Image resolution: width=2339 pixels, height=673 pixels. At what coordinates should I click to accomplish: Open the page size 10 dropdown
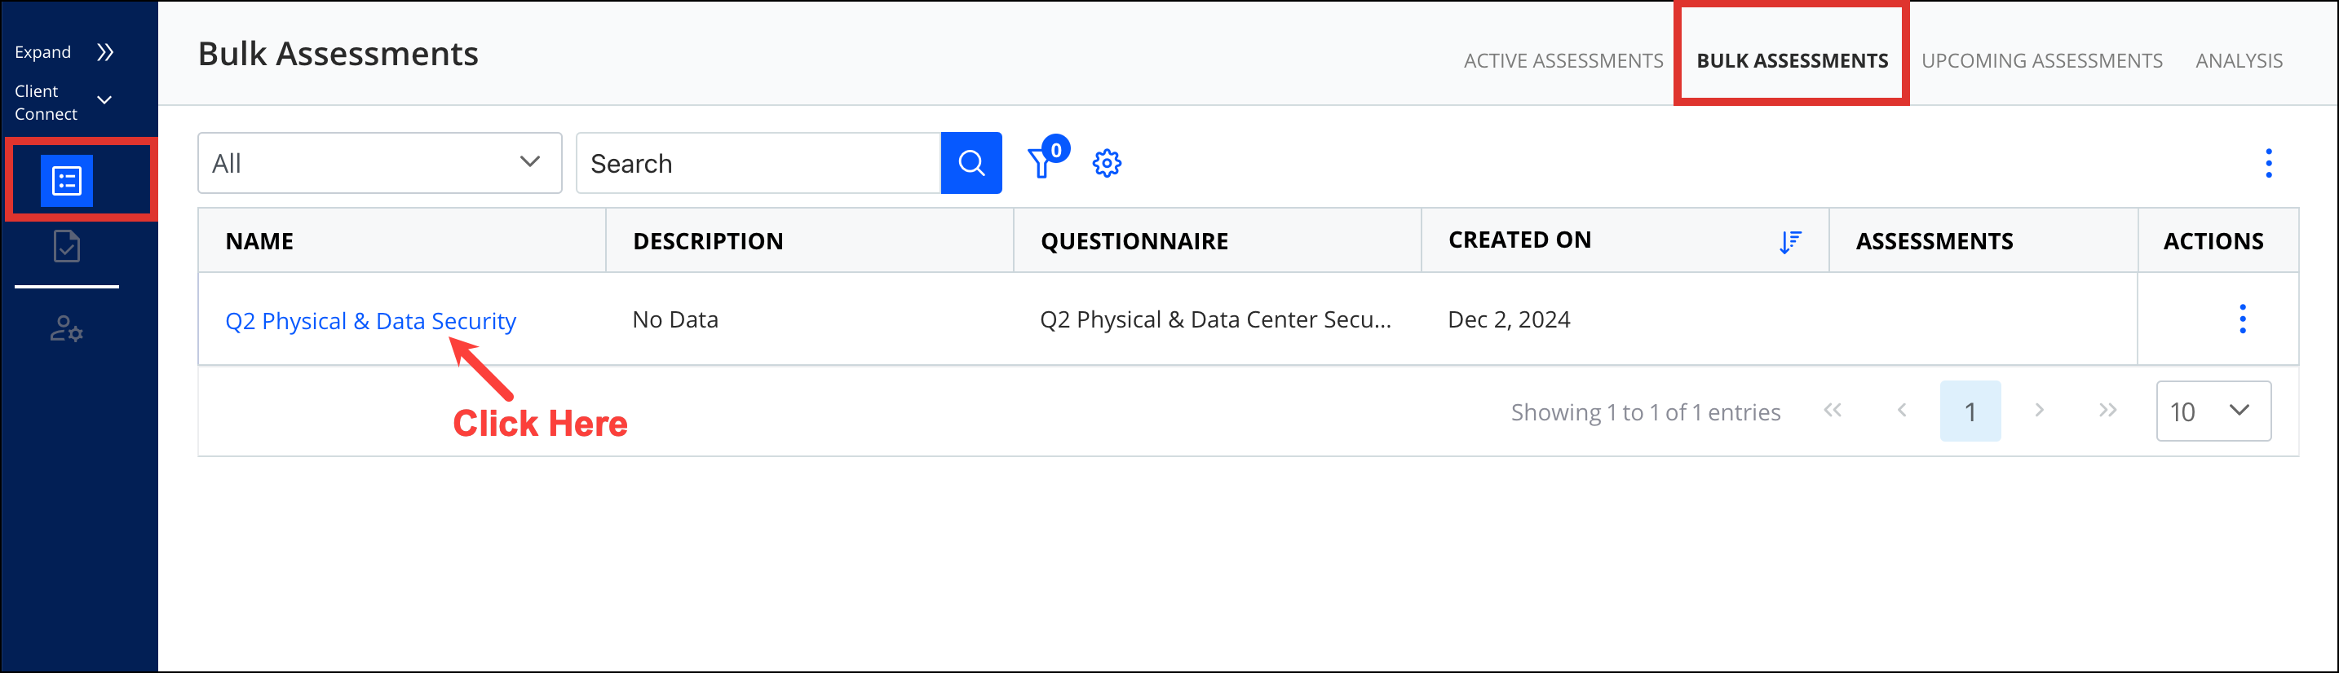point(2213,411)
